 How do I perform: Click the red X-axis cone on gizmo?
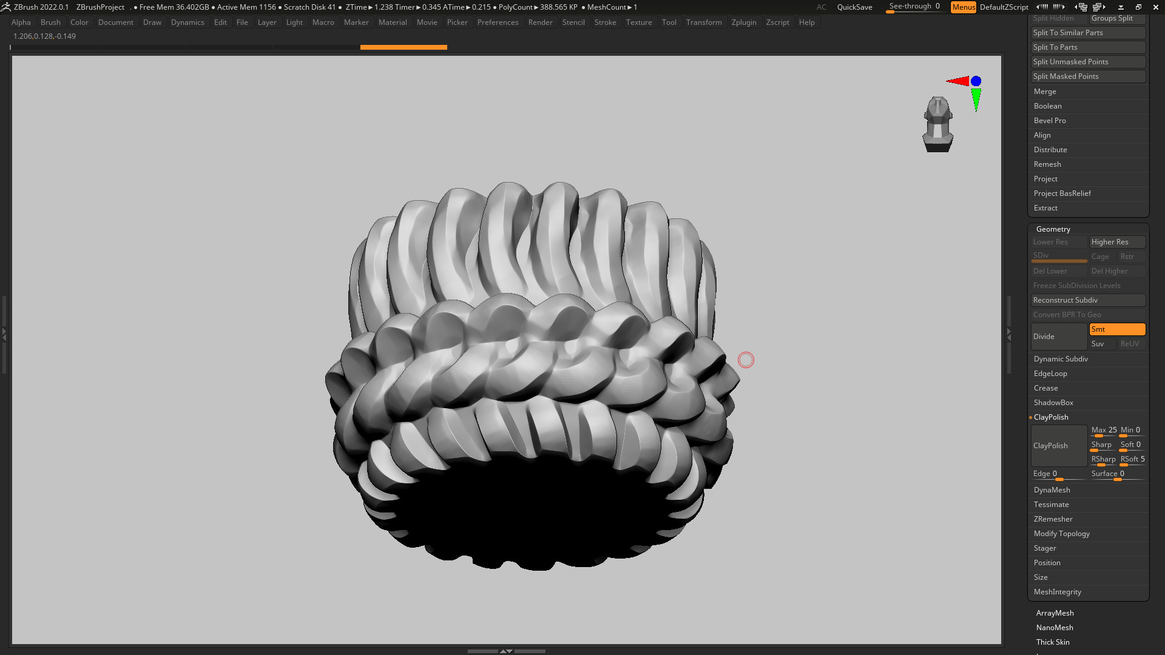pyautogui.click(x=958, y=81)
